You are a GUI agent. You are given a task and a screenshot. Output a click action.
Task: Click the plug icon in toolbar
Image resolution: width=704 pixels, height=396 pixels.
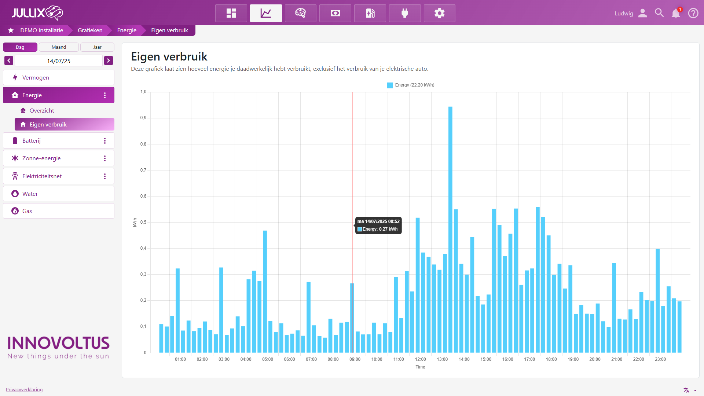405,13
